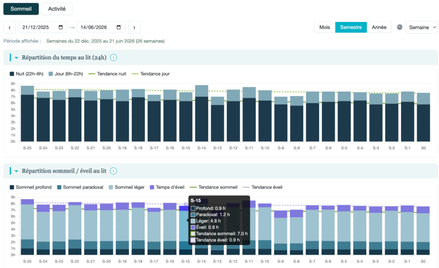Image resolution: width=439 pixels, height=268 pixels.
Task: Show info for Répartition sommeil / éveil
Action: 113,171
